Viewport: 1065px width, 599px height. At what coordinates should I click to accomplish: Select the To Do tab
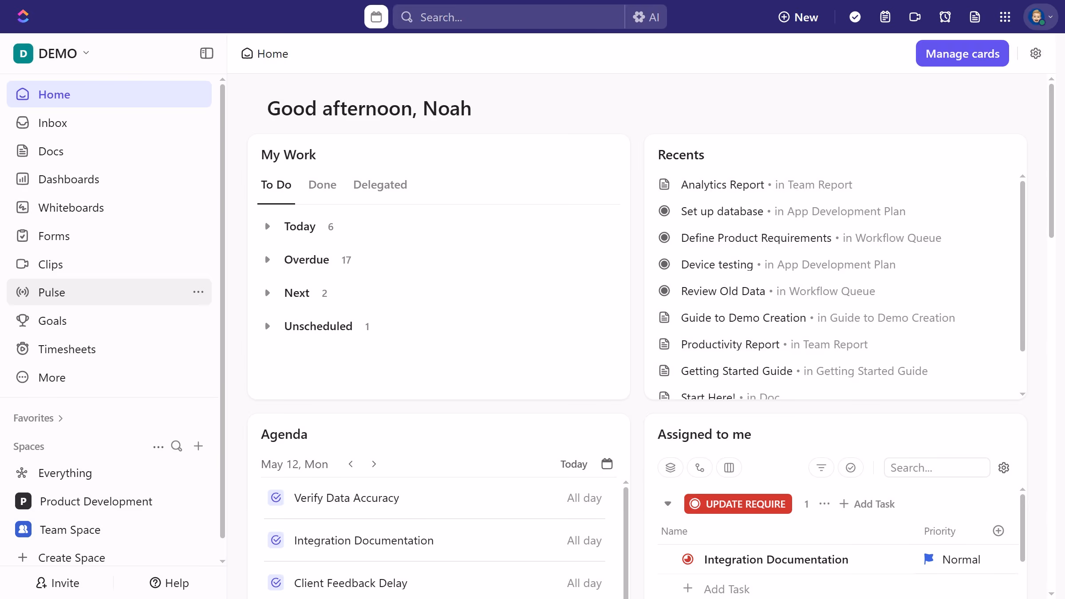(x=276, y=185)
